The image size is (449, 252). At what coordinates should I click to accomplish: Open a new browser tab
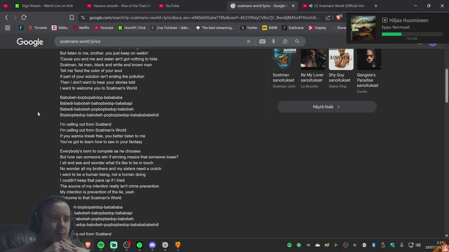point(376,6)
